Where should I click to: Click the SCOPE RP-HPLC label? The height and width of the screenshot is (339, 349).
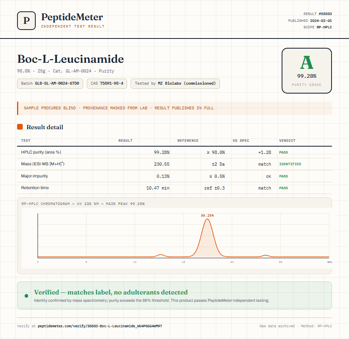click(318, 27)
